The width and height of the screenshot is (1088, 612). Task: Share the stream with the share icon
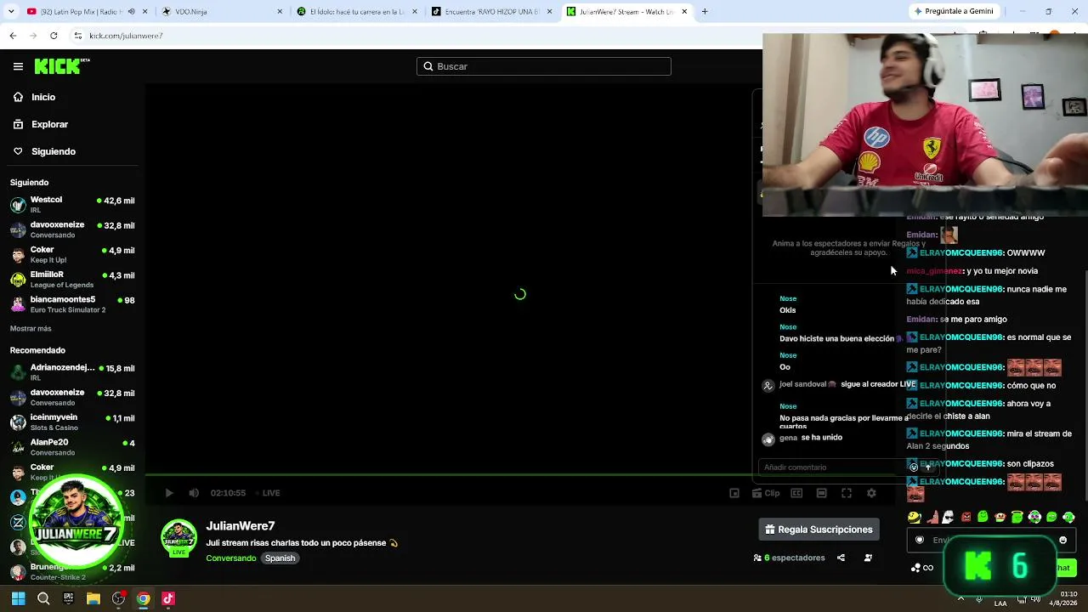click(x=841, y=558)
